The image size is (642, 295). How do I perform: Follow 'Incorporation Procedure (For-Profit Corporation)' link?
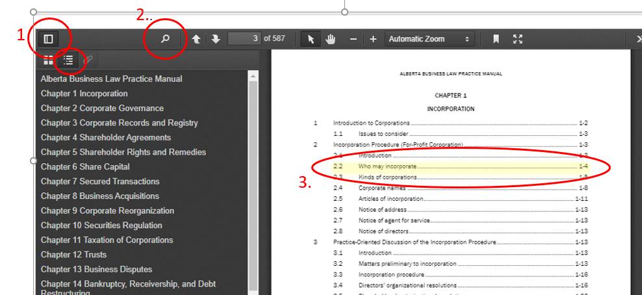(x=398, y=144)
